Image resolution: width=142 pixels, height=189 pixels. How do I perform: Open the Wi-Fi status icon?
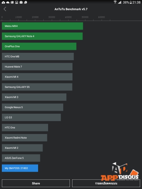pos(115,2)
